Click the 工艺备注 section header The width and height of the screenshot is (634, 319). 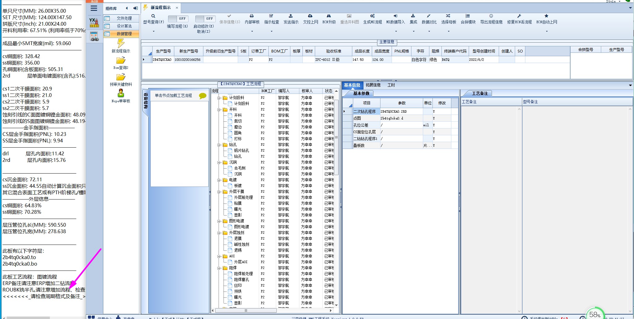click(x=480, y=93)
